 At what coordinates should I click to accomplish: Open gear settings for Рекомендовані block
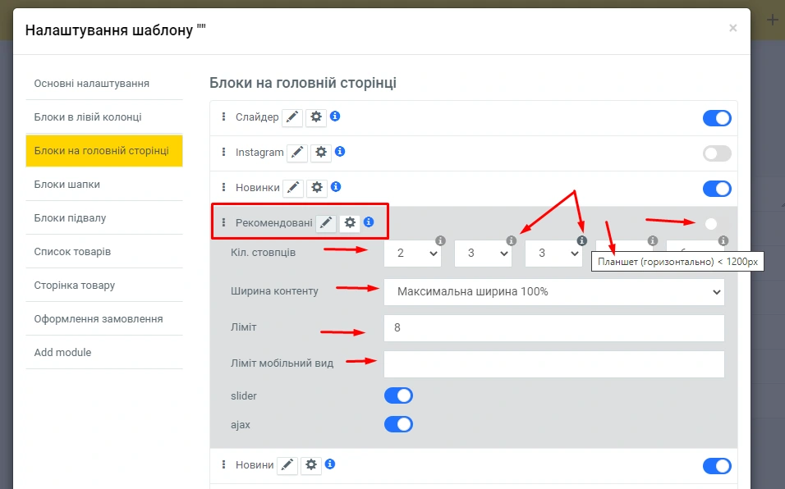(351, 222)
